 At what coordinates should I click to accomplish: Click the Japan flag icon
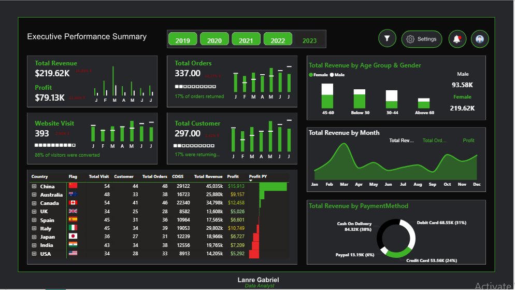[x=73, y=236]
